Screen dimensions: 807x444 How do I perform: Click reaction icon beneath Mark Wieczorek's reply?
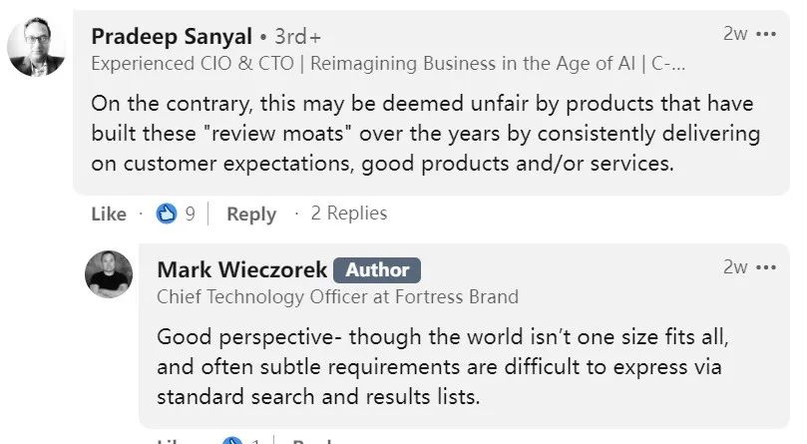coord(231,440)
